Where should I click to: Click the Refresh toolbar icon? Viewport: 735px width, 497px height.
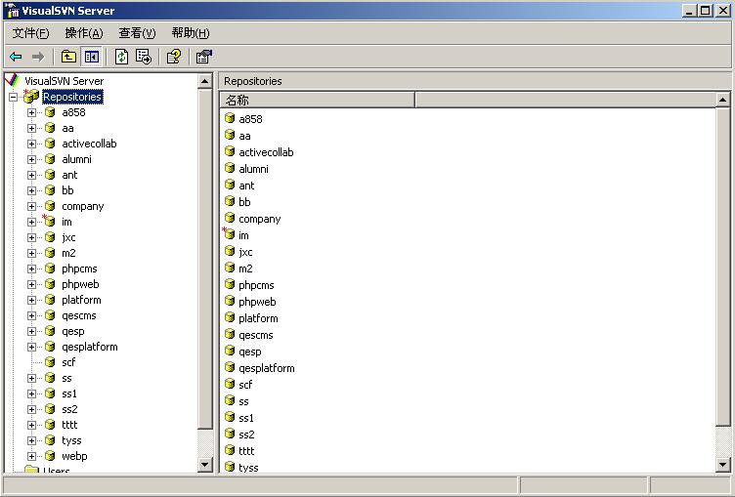pyautogui.click(x=121, y=57)
